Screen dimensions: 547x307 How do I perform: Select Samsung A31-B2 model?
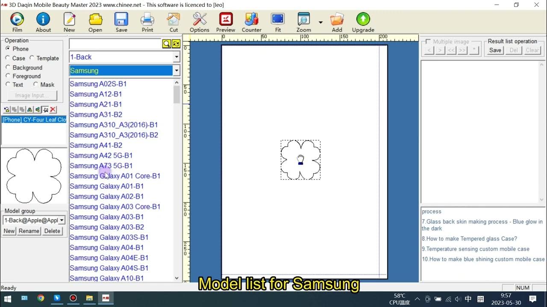(x=96, y=115)
